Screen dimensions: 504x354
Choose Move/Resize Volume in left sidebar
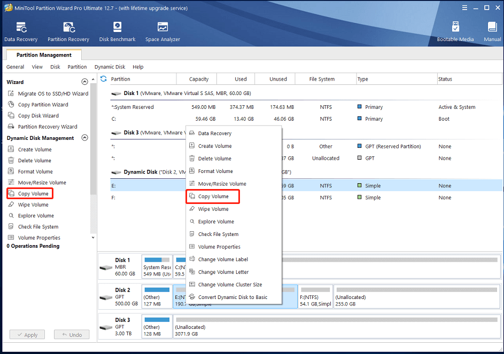coord(37,183)
